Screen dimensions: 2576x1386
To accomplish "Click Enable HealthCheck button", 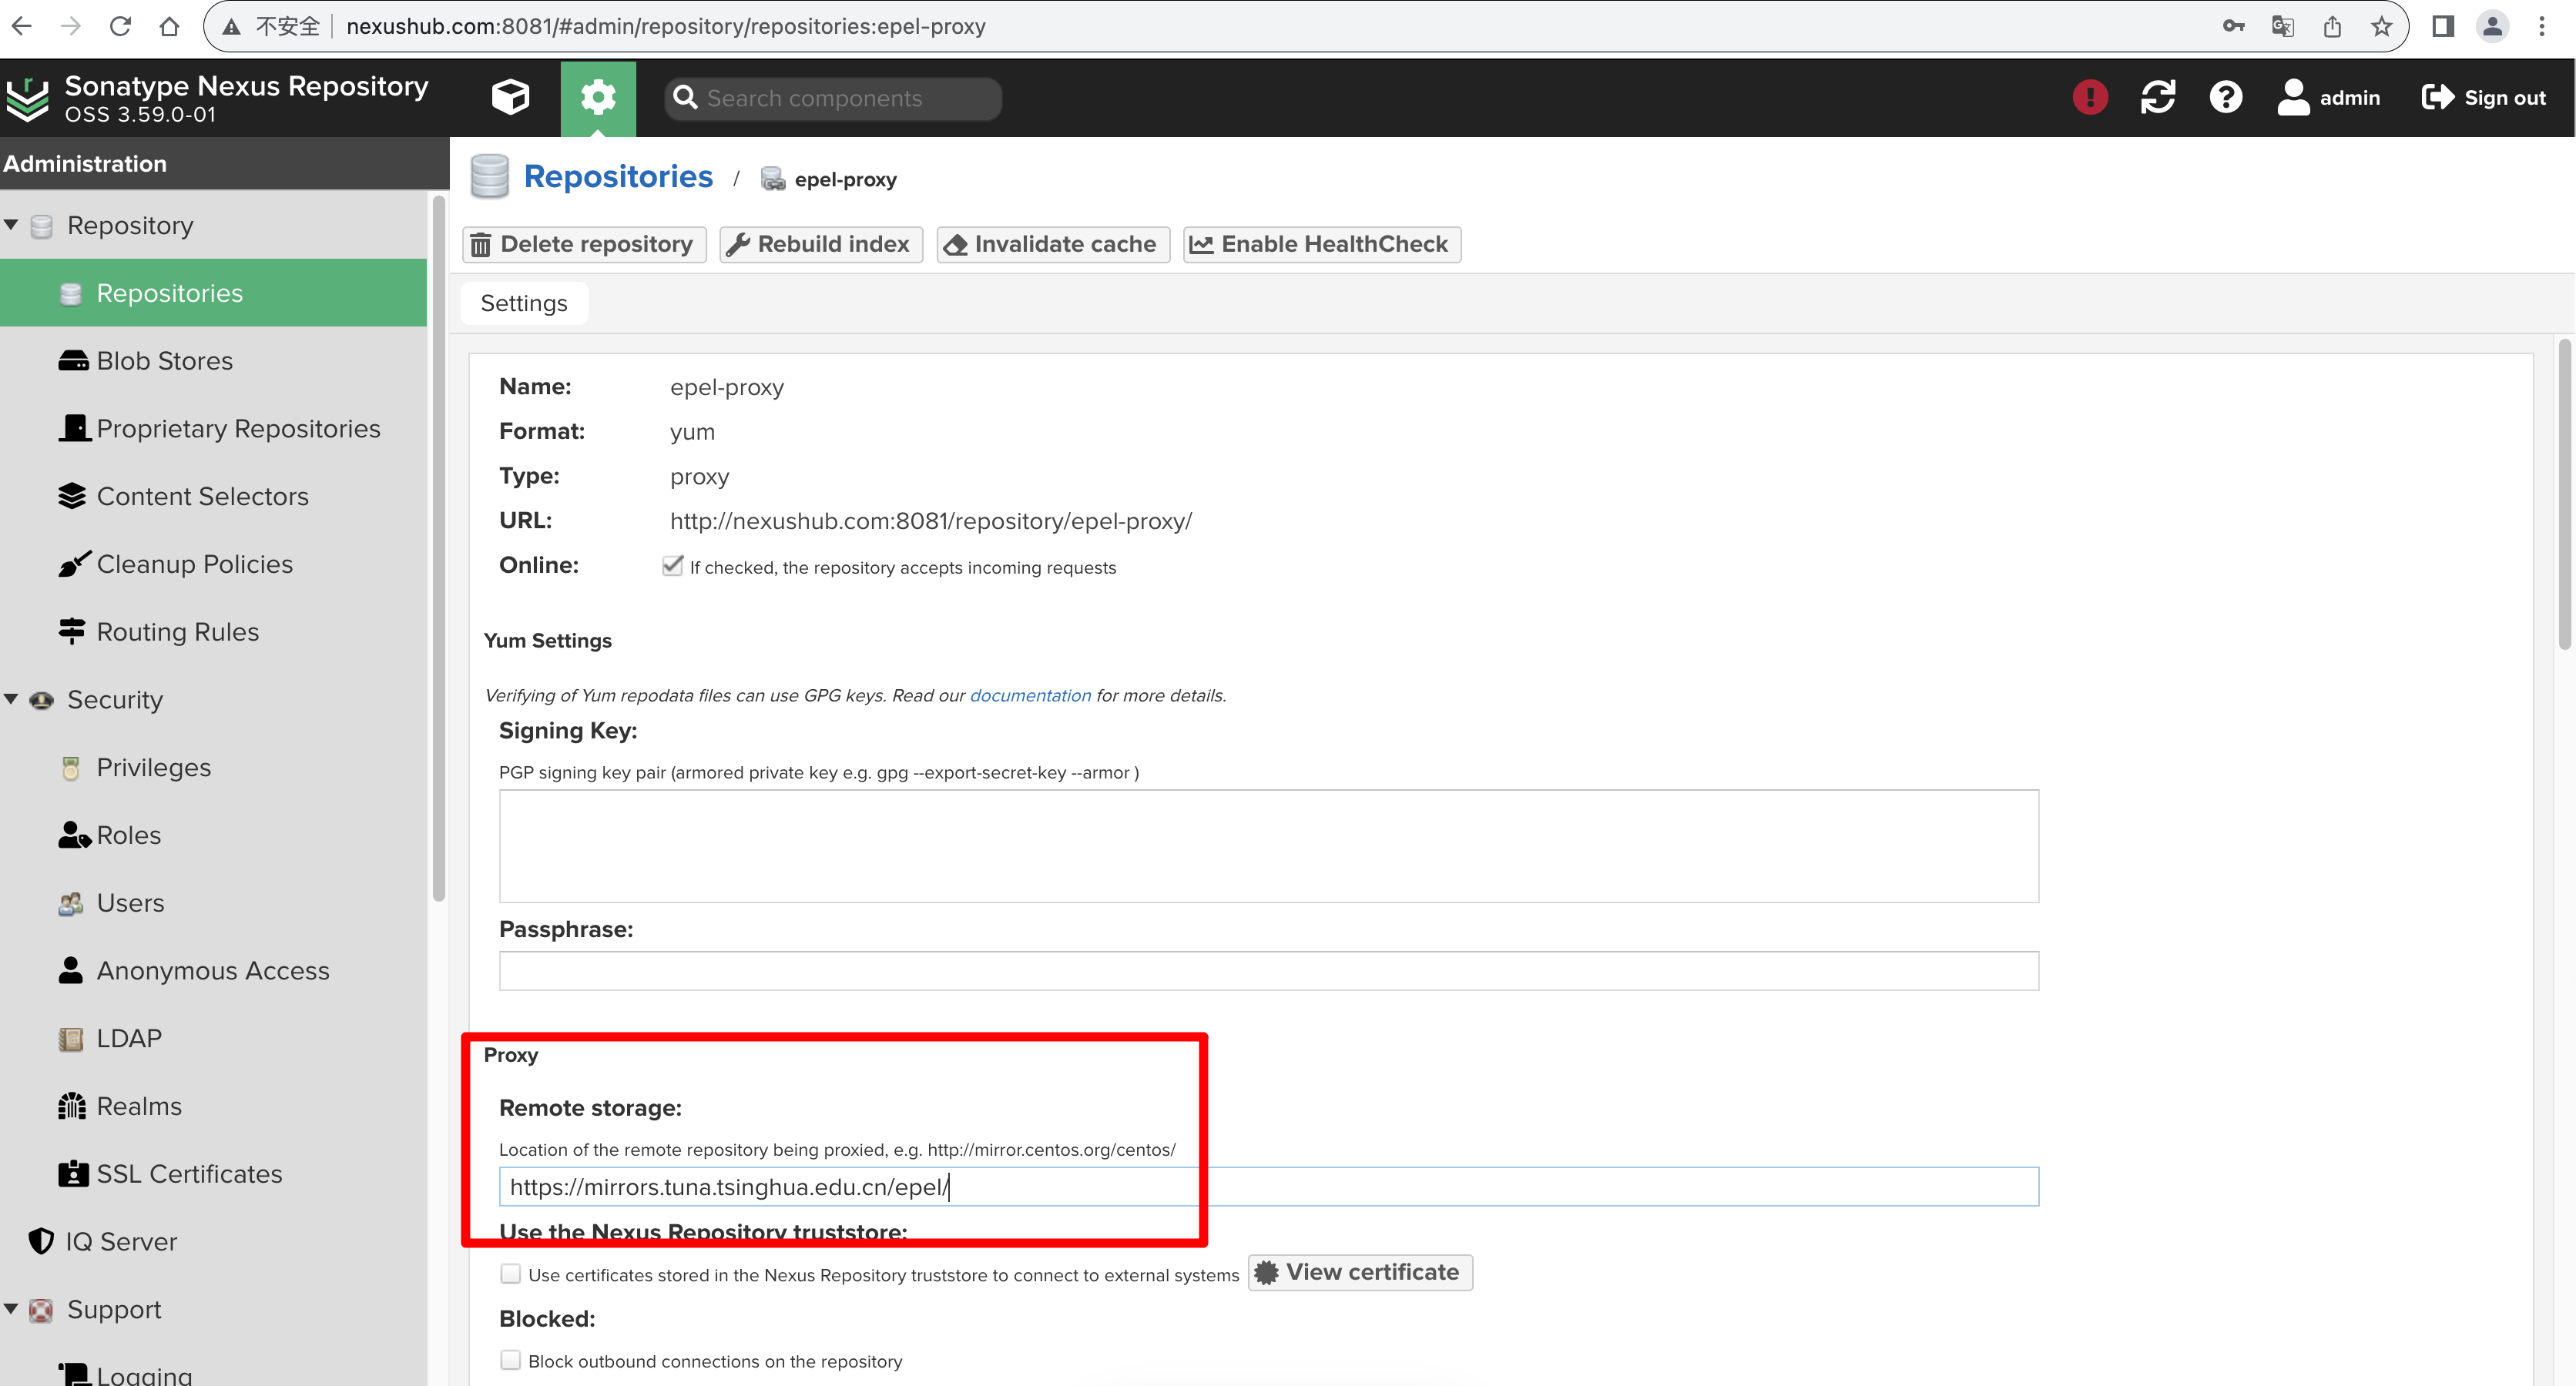I will coord(1322,245).
